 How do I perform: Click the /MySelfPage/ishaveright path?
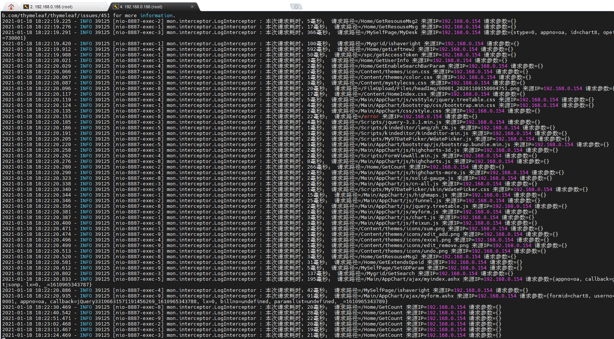click(396, 290)
